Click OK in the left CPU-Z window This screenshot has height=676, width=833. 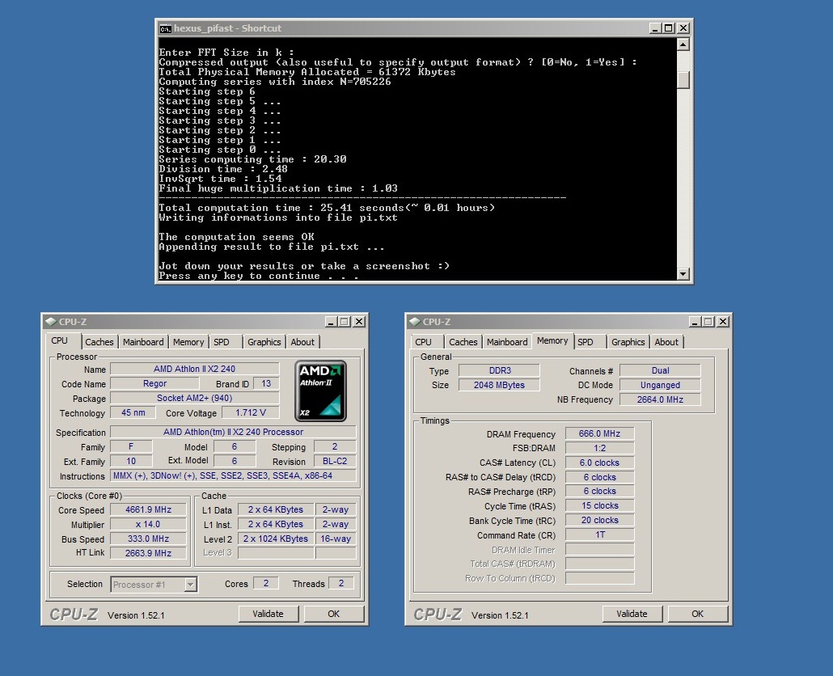click(x=333, y=614)
